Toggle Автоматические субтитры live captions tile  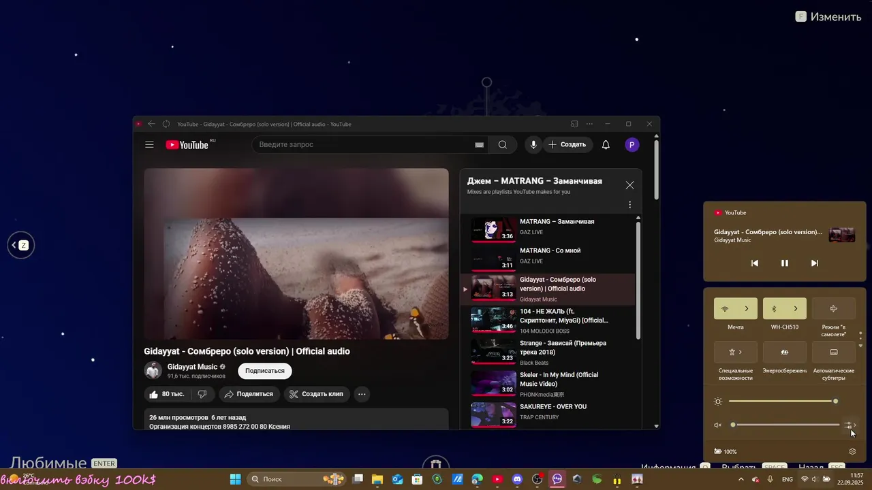click(834, 352)
